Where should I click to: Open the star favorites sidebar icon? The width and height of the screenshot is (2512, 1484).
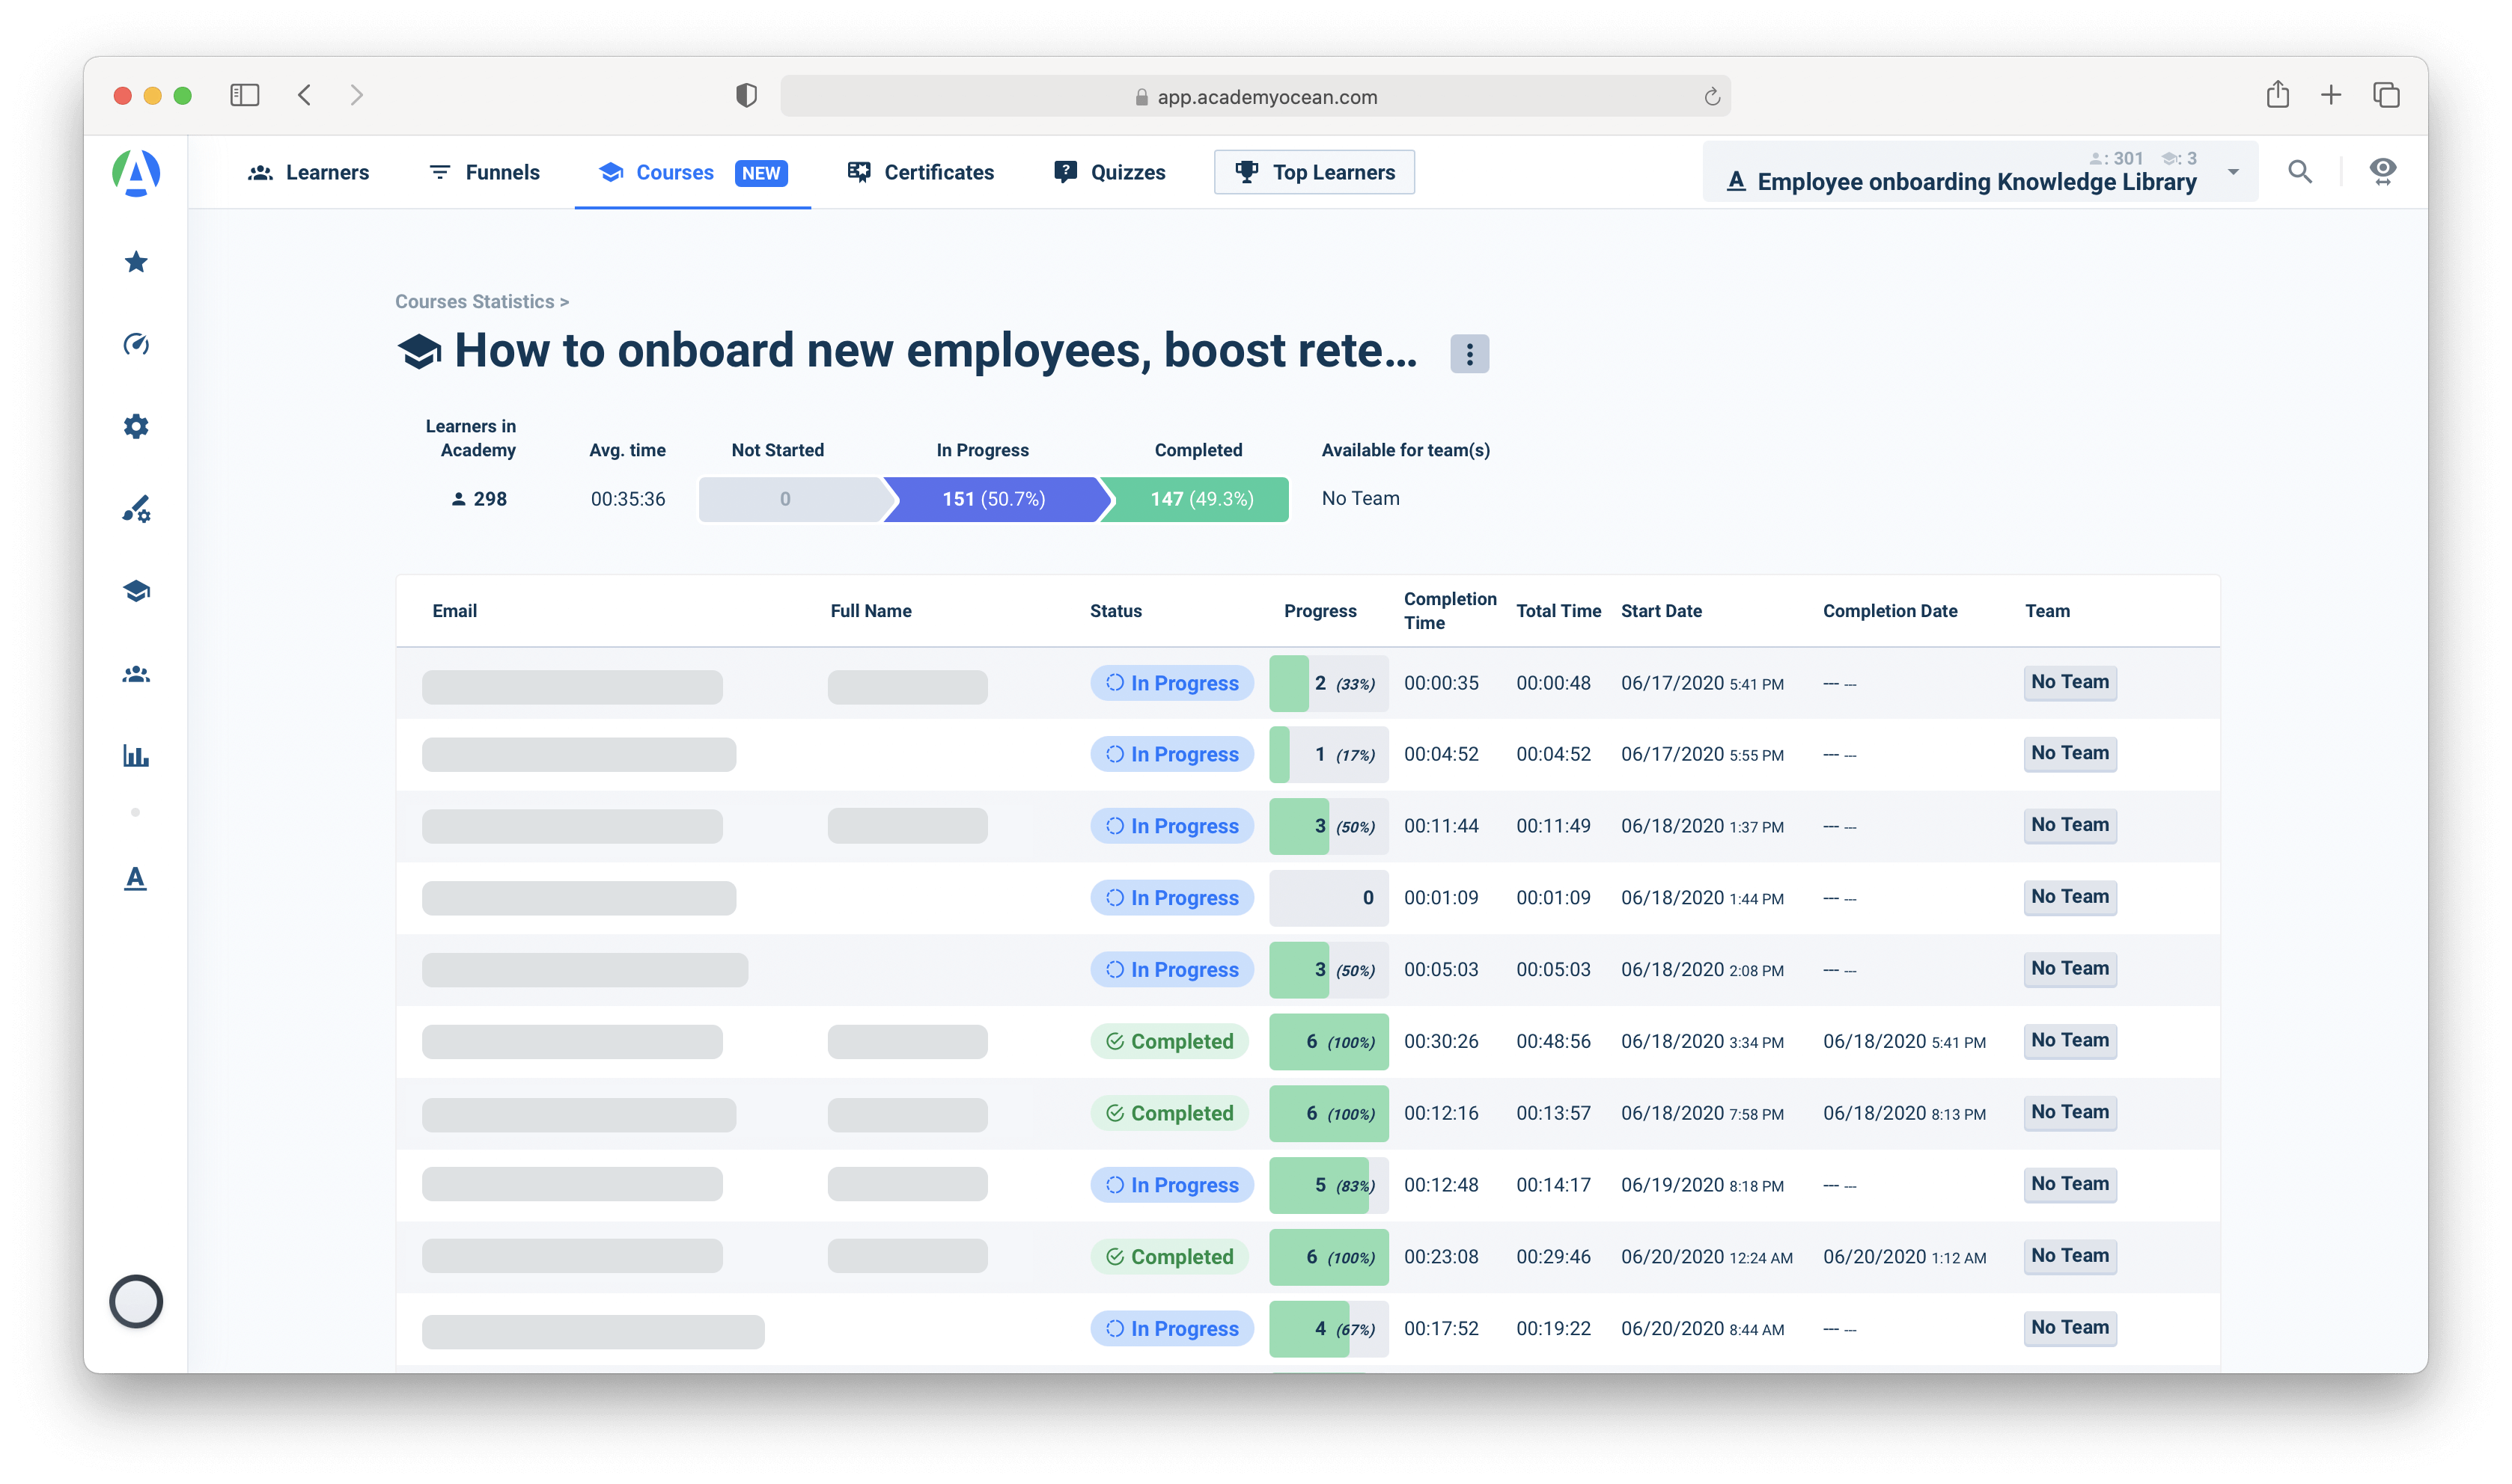pos(136,262)
